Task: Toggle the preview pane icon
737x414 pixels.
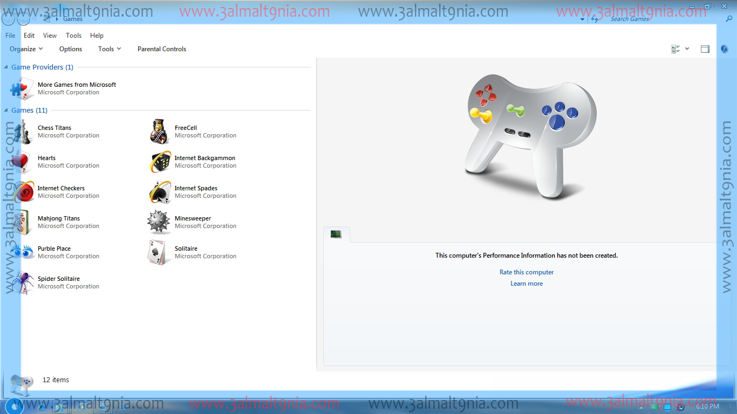Action: coord(705,49)
